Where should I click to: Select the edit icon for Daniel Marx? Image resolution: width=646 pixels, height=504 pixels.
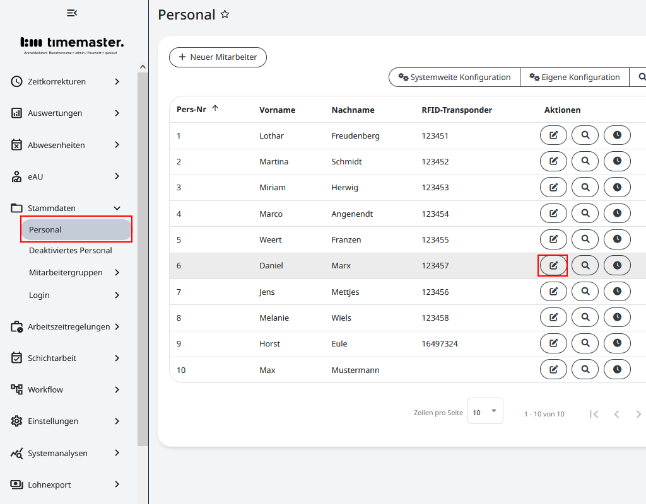point(553,265)
